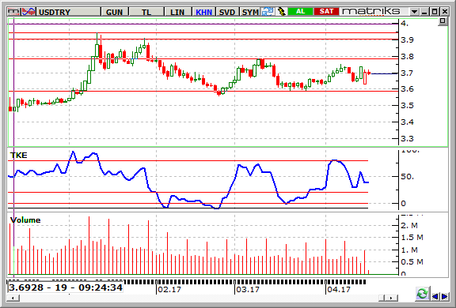This screenshot has width=456, height=308.
Task: Click the 1.5 M volume axis label
Action: [x=412, y=238]
